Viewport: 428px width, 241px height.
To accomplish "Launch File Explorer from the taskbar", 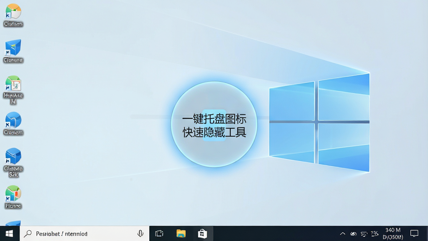I will click(181, 233).
